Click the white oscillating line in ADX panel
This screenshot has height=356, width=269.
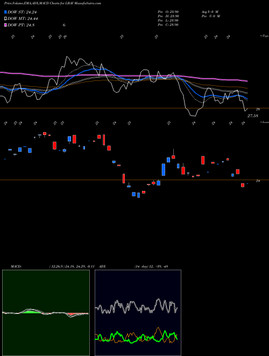136,306
